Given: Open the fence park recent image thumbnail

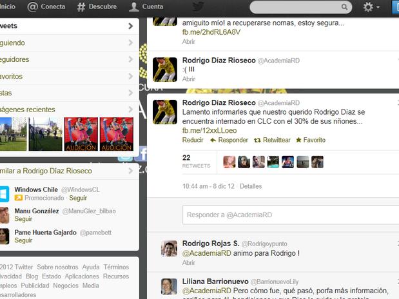Looking at the screenshot, I should (45, 134).
